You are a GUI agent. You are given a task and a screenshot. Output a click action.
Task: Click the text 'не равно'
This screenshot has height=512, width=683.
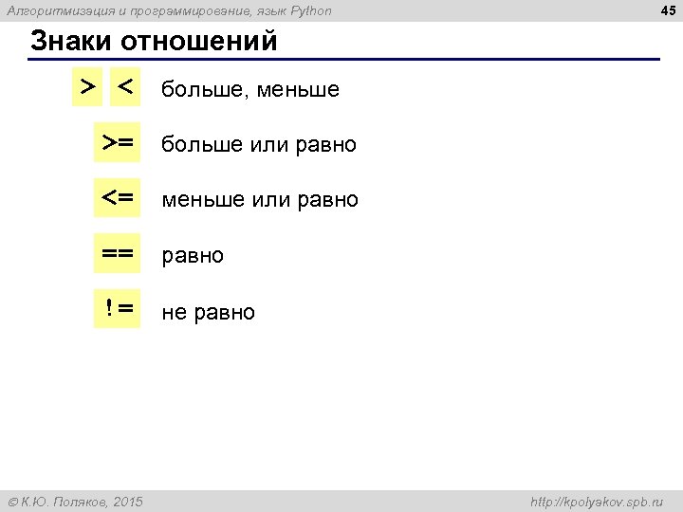click(208, 313)
